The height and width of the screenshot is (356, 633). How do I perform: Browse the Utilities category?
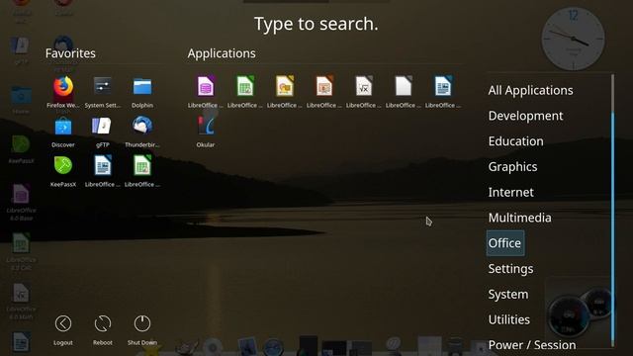(509, 319)
